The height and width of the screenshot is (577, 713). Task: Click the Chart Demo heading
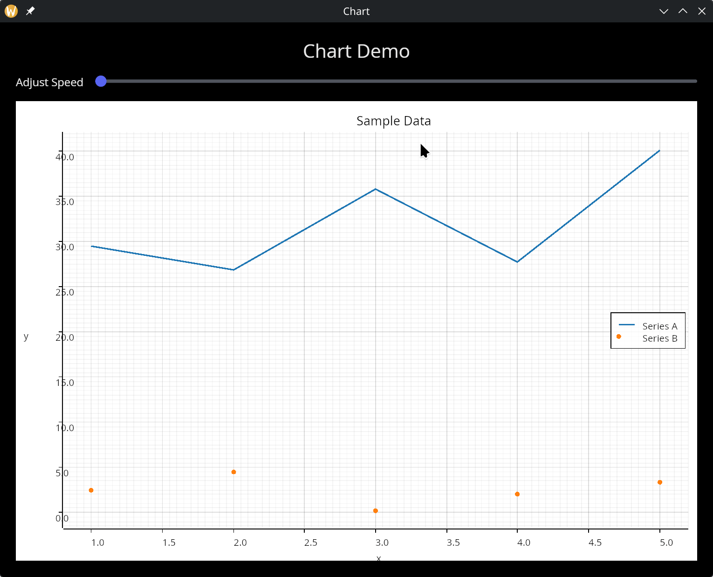(x=356, y=51)
